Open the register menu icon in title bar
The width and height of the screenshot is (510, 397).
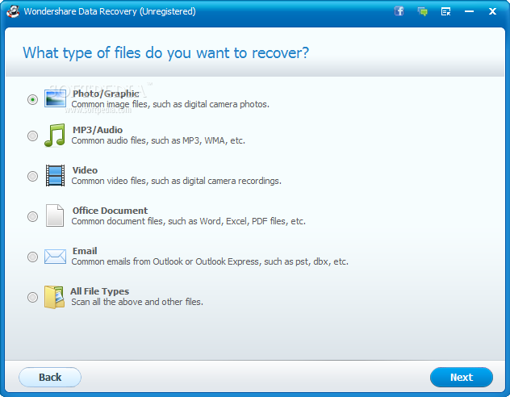(445, 12)
